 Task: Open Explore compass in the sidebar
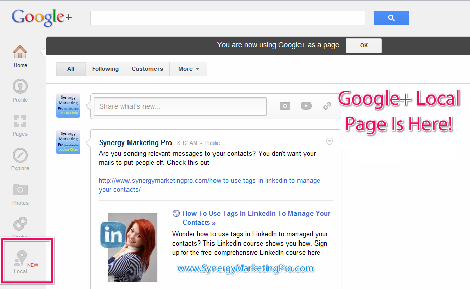pos(20,159)
